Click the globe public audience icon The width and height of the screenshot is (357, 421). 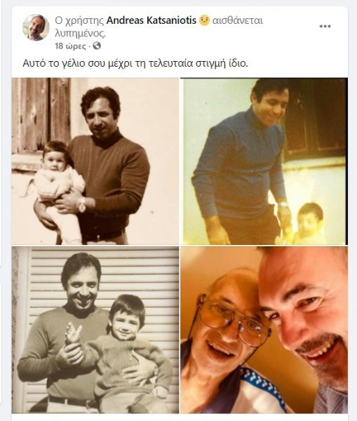(97, 46)
